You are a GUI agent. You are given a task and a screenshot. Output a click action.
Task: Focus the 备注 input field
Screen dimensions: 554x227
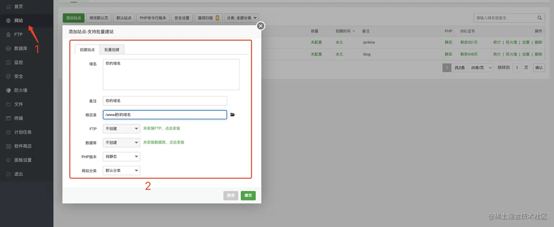click(165, 101)
